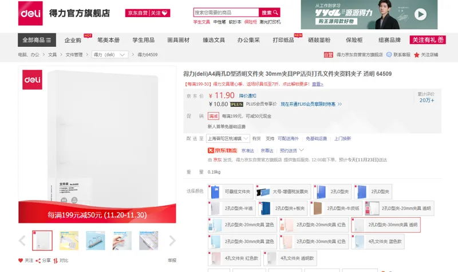
Task: Go to 笔类本册 nav item
Action: click(x=108, y=40)
